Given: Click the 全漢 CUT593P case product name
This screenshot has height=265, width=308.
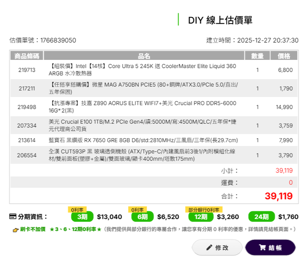Looking at the screenshot, I should tap(142, 155).
